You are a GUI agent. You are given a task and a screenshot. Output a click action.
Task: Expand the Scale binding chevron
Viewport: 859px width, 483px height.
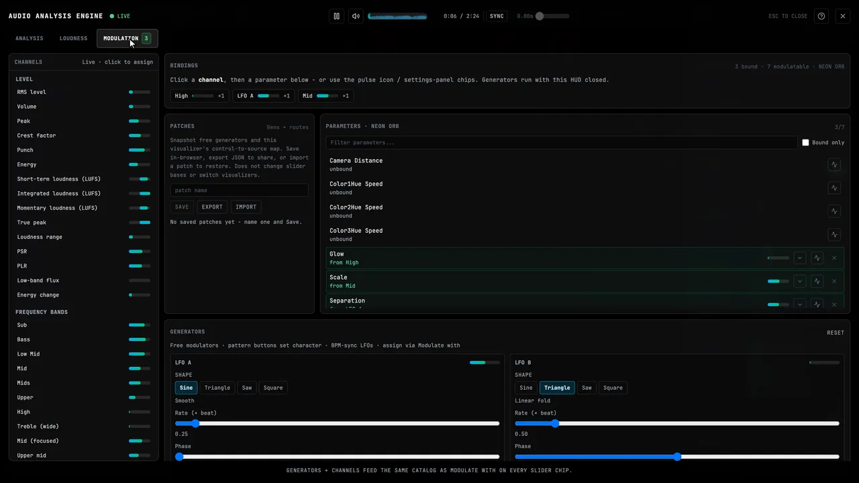(799, 281)
